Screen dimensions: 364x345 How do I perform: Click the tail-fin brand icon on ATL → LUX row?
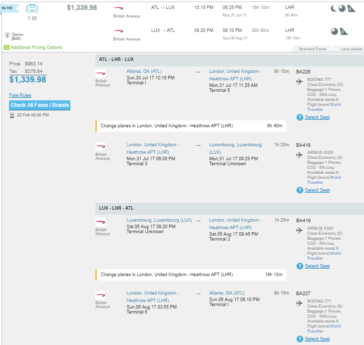351,8
